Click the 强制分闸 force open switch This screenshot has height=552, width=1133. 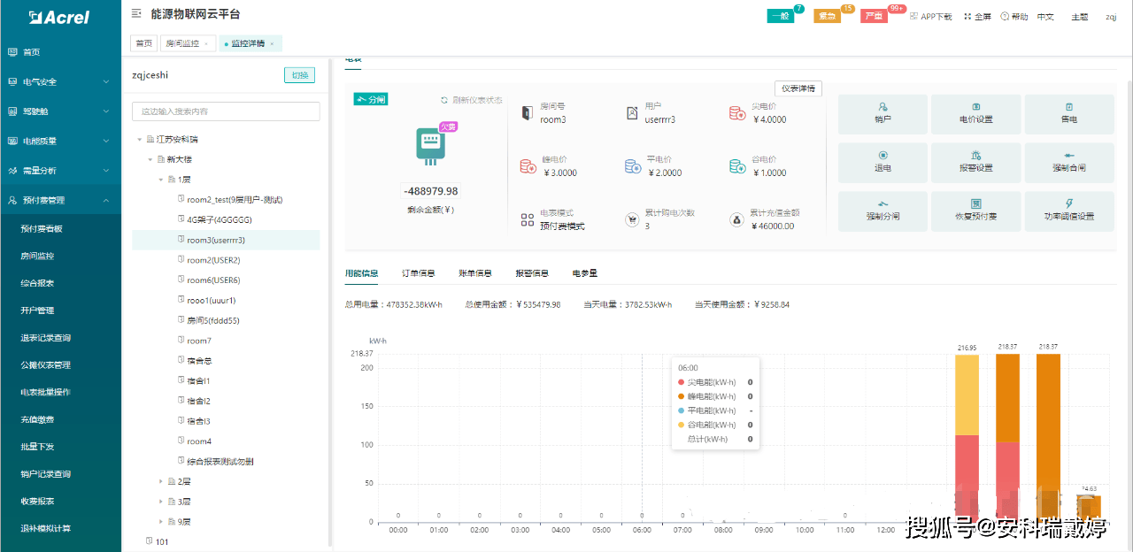point(883,211)
